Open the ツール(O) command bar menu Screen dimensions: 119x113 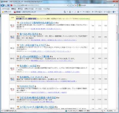107,12
